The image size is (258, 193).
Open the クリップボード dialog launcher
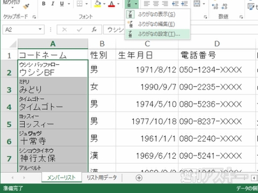point(34,17)
